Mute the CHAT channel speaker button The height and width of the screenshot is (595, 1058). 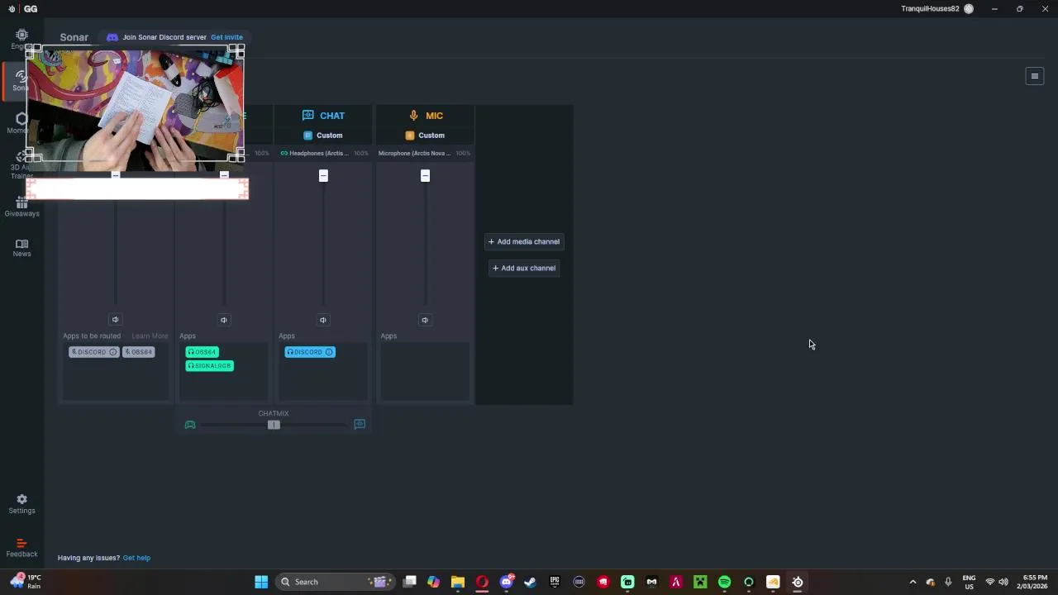coord(323,320)
